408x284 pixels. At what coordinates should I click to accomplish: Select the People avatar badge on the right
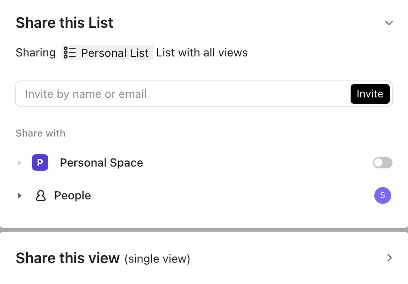click(x=382, y=195)
